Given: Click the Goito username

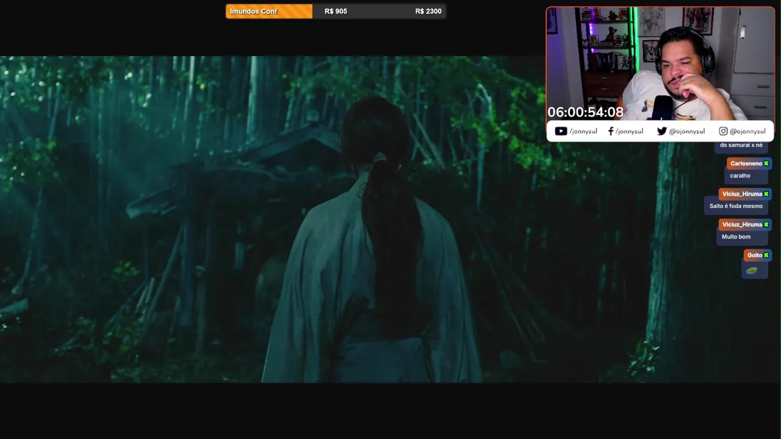Looking at the screenshot, I should pyautogui.click(x=755, y=255).
